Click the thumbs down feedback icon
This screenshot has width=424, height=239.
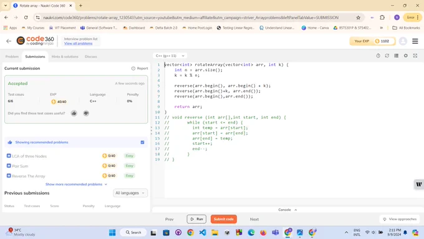click(86, 113)
